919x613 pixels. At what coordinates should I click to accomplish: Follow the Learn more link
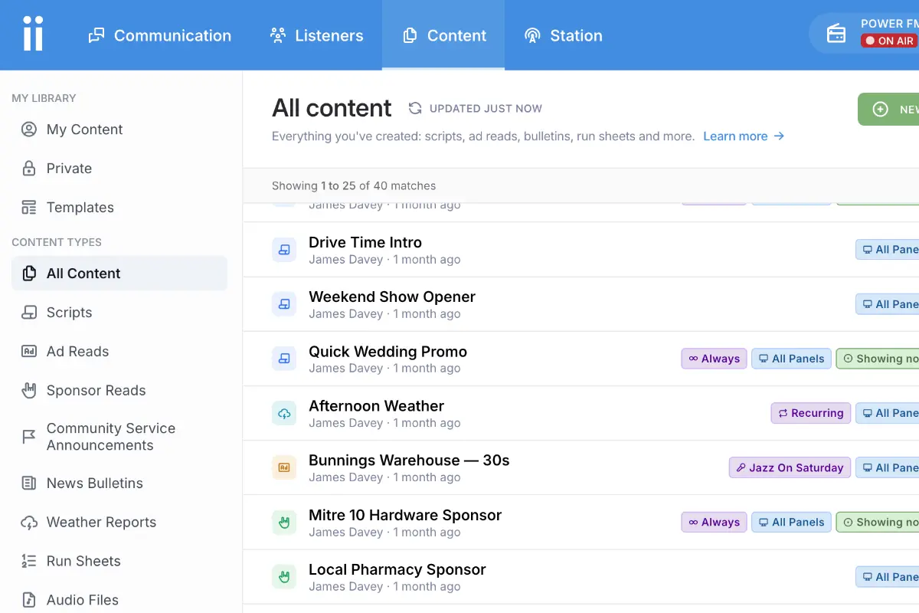(x=744, y=136)
